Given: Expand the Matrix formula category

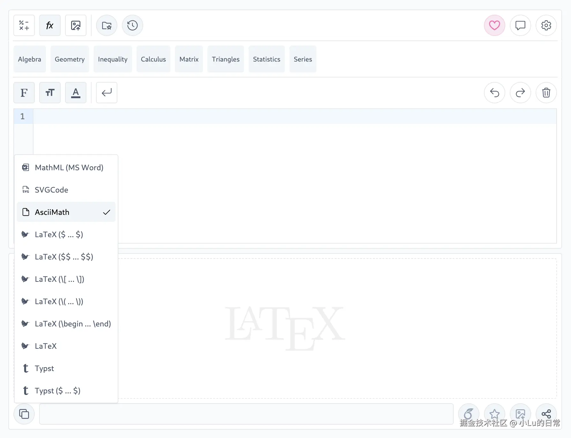Looking at the screenshot, I should coord(189,59).
